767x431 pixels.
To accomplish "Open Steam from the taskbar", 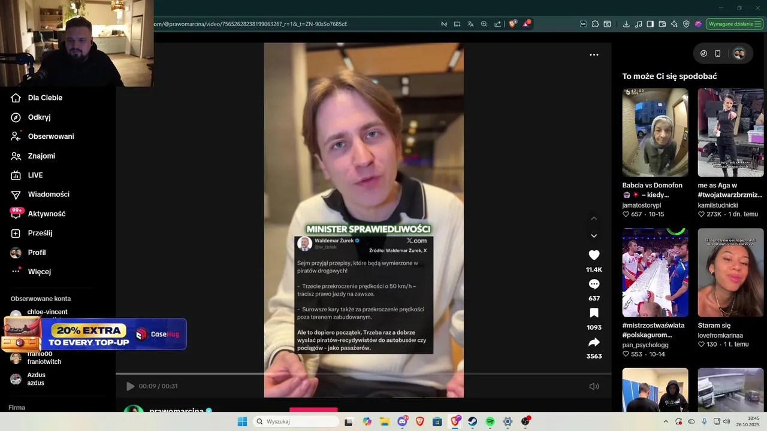I will coord(472,421).
